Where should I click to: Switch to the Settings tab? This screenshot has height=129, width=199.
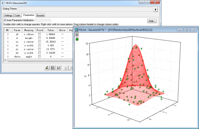[8, 15]
